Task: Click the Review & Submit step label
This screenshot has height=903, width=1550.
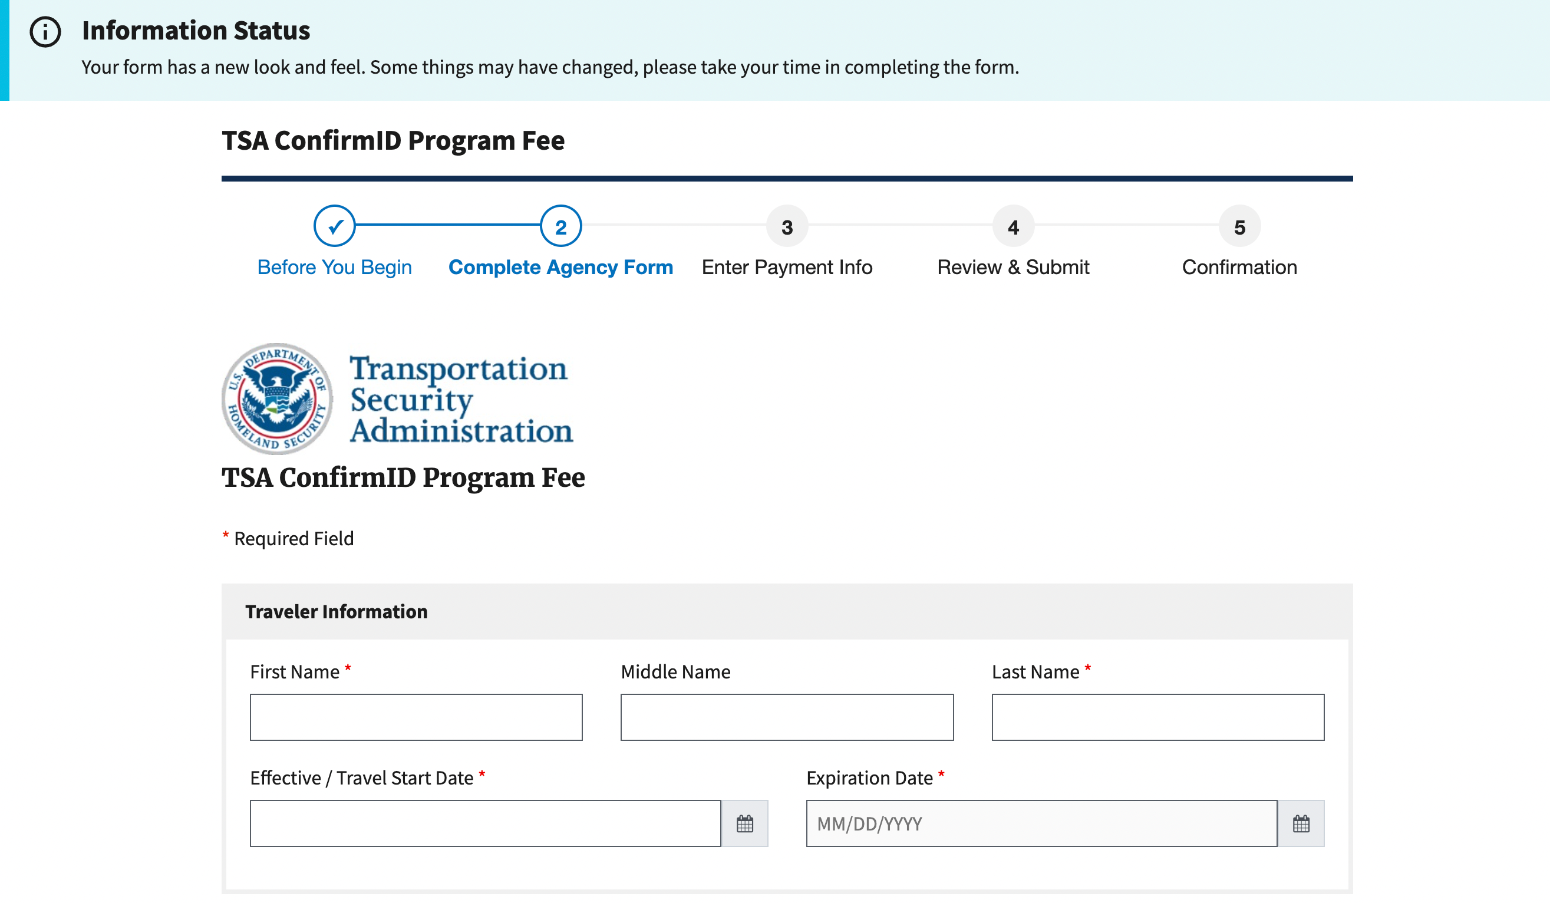Action: [x=1013, y=267]
